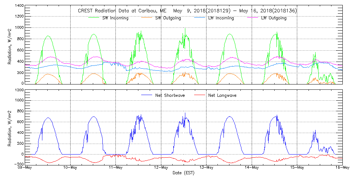Click the 1400 tick on the top plot
This screenshot has height=176, width=353.
(19, 6)
